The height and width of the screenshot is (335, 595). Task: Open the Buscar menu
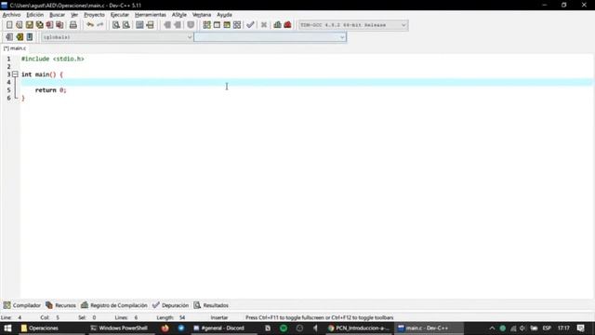click(x=58, y=15)
